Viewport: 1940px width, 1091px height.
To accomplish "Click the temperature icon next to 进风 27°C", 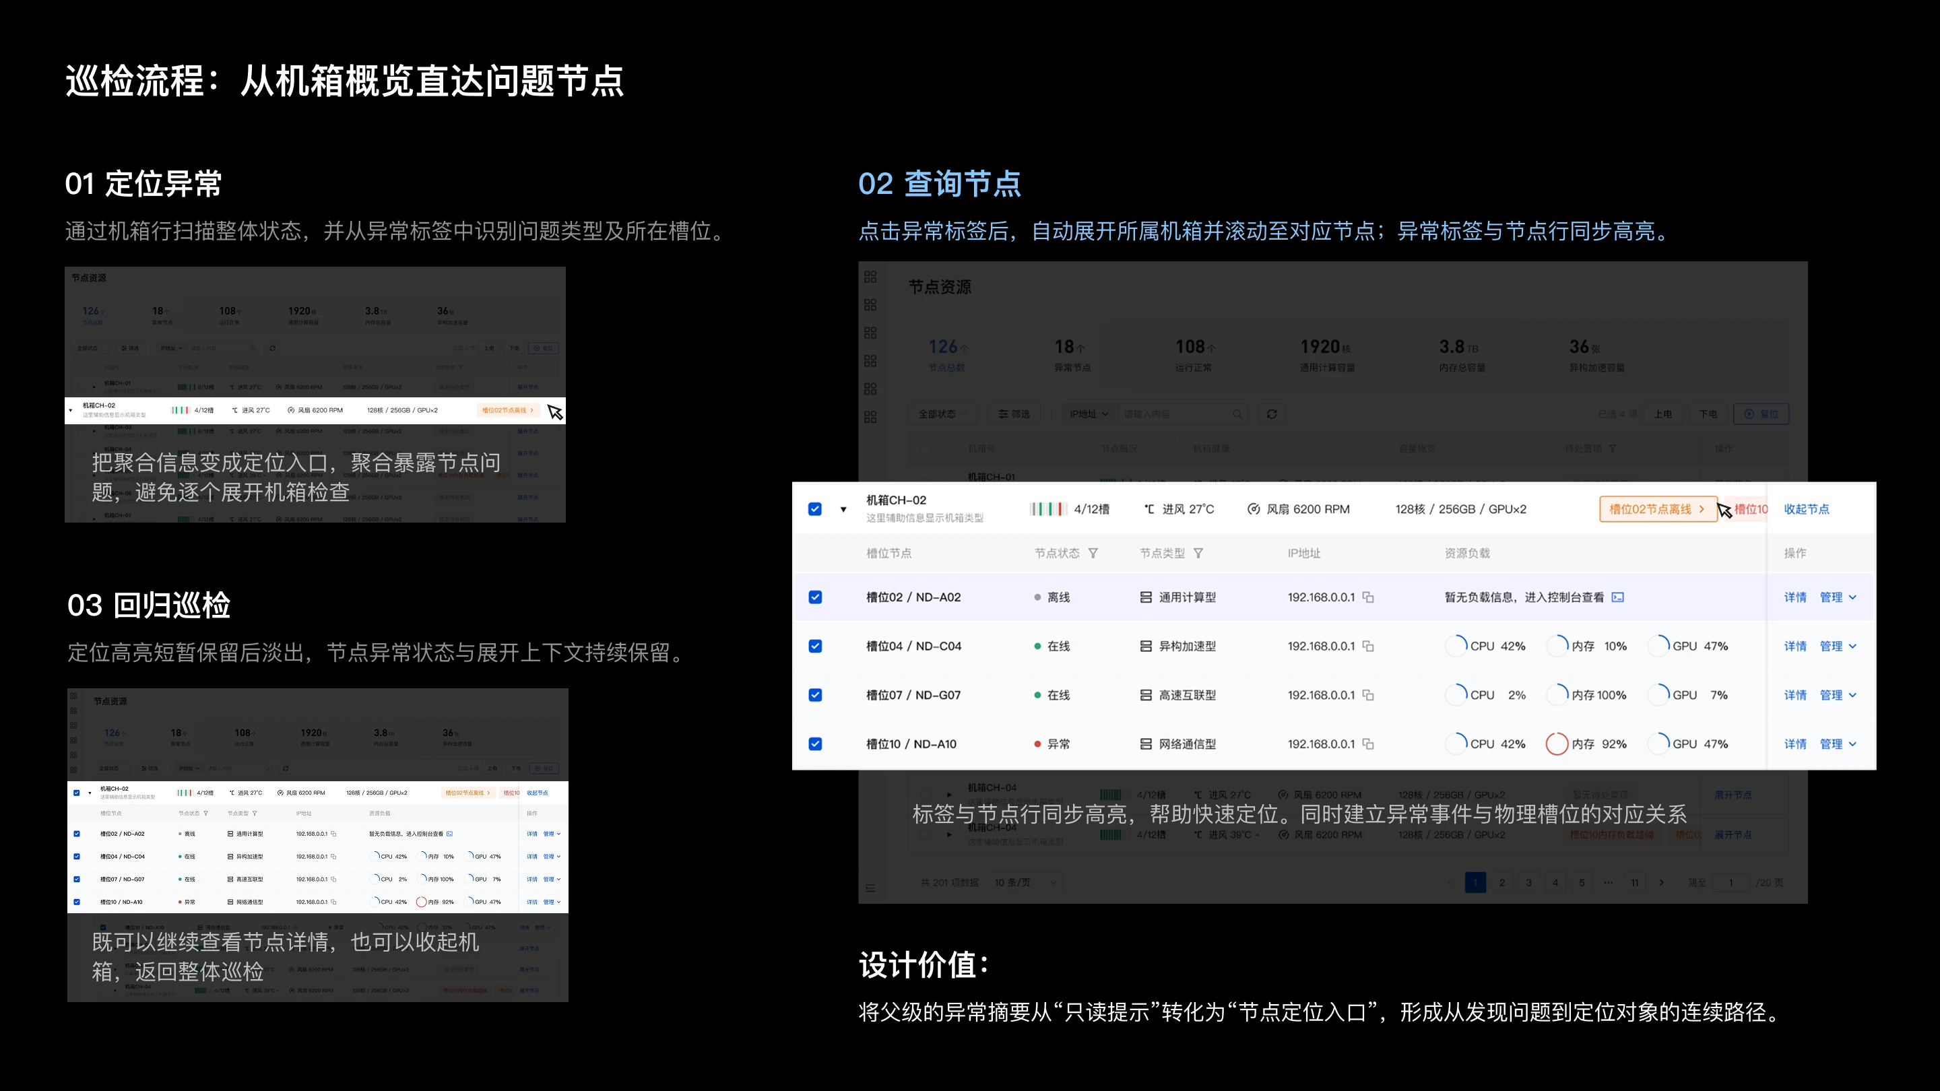I will pos(1149,509).
